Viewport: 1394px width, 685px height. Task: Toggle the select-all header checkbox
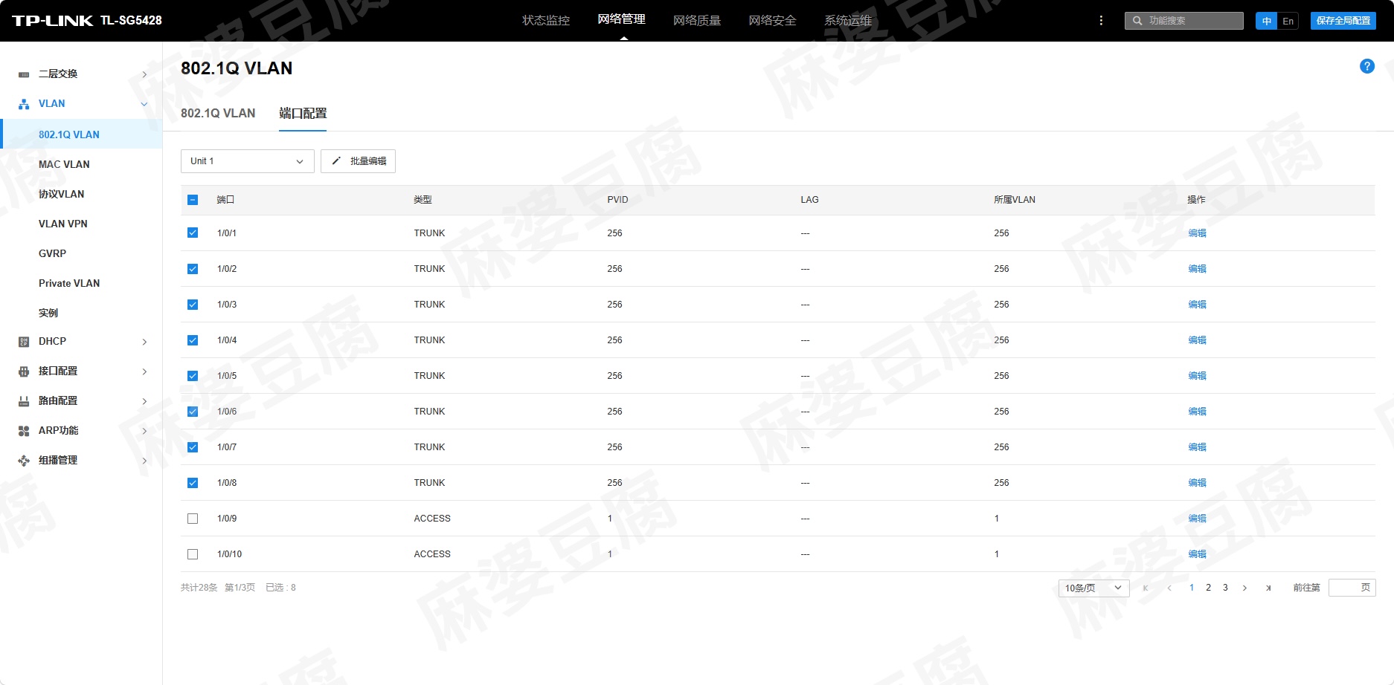[x=193, y=200]
